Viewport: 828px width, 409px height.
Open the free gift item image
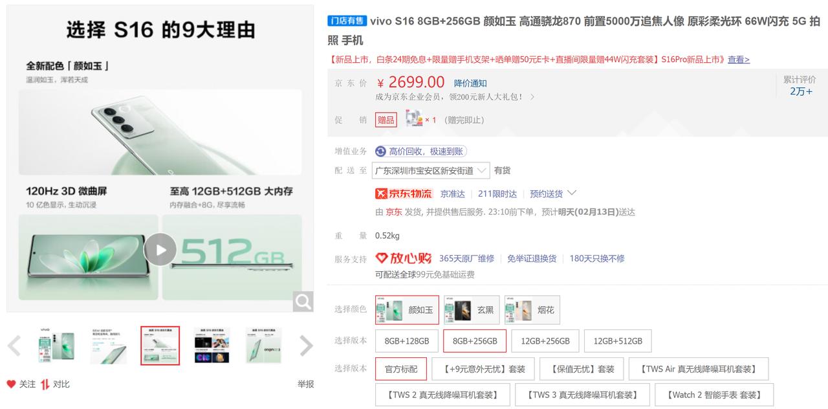414,118
